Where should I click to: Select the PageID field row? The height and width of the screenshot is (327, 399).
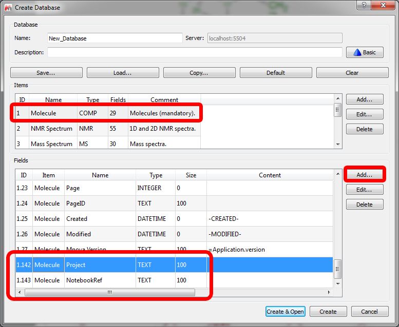[174, 203]
